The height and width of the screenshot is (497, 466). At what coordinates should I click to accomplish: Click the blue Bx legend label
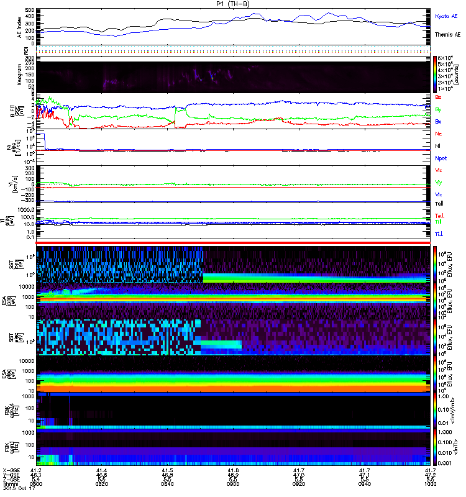[x=439, y=121]
